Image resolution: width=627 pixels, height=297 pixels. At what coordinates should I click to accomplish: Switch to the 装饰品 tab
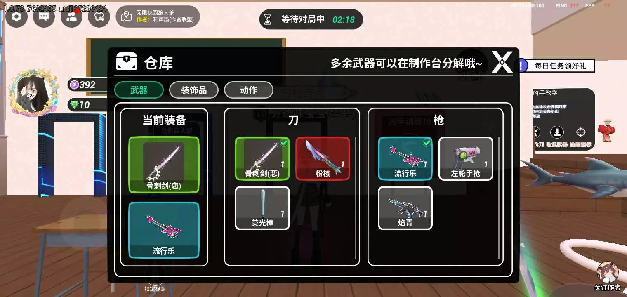194,90
